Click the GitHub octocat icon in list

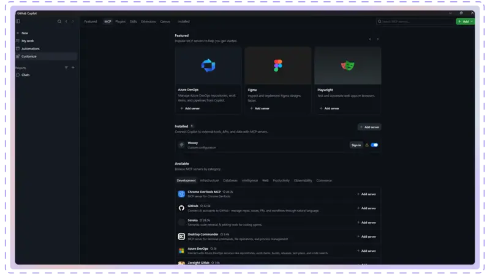tap(181, 208)
